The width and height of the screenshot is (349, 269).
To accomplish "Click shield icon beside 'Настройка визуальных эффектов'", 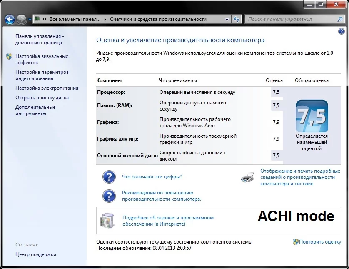I will pyautogui.click(x=9, y=56).
